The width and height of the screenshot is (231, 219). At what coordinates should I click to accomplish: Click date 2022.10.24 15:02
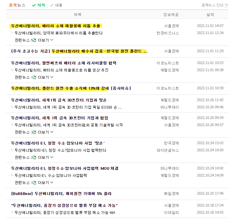[x=210, y=143]
